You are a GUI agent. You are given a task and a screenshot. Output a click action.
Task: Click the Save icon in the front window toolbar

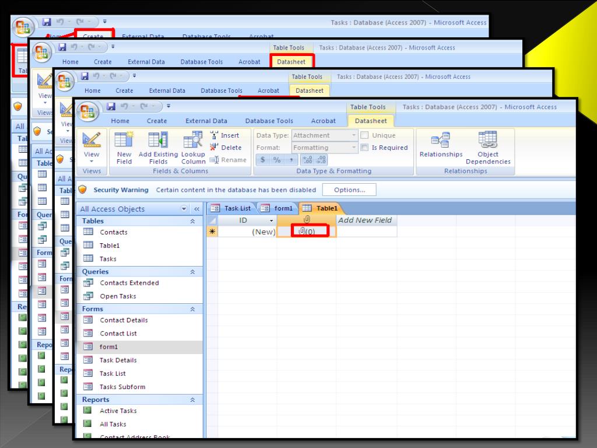point(111,106)
